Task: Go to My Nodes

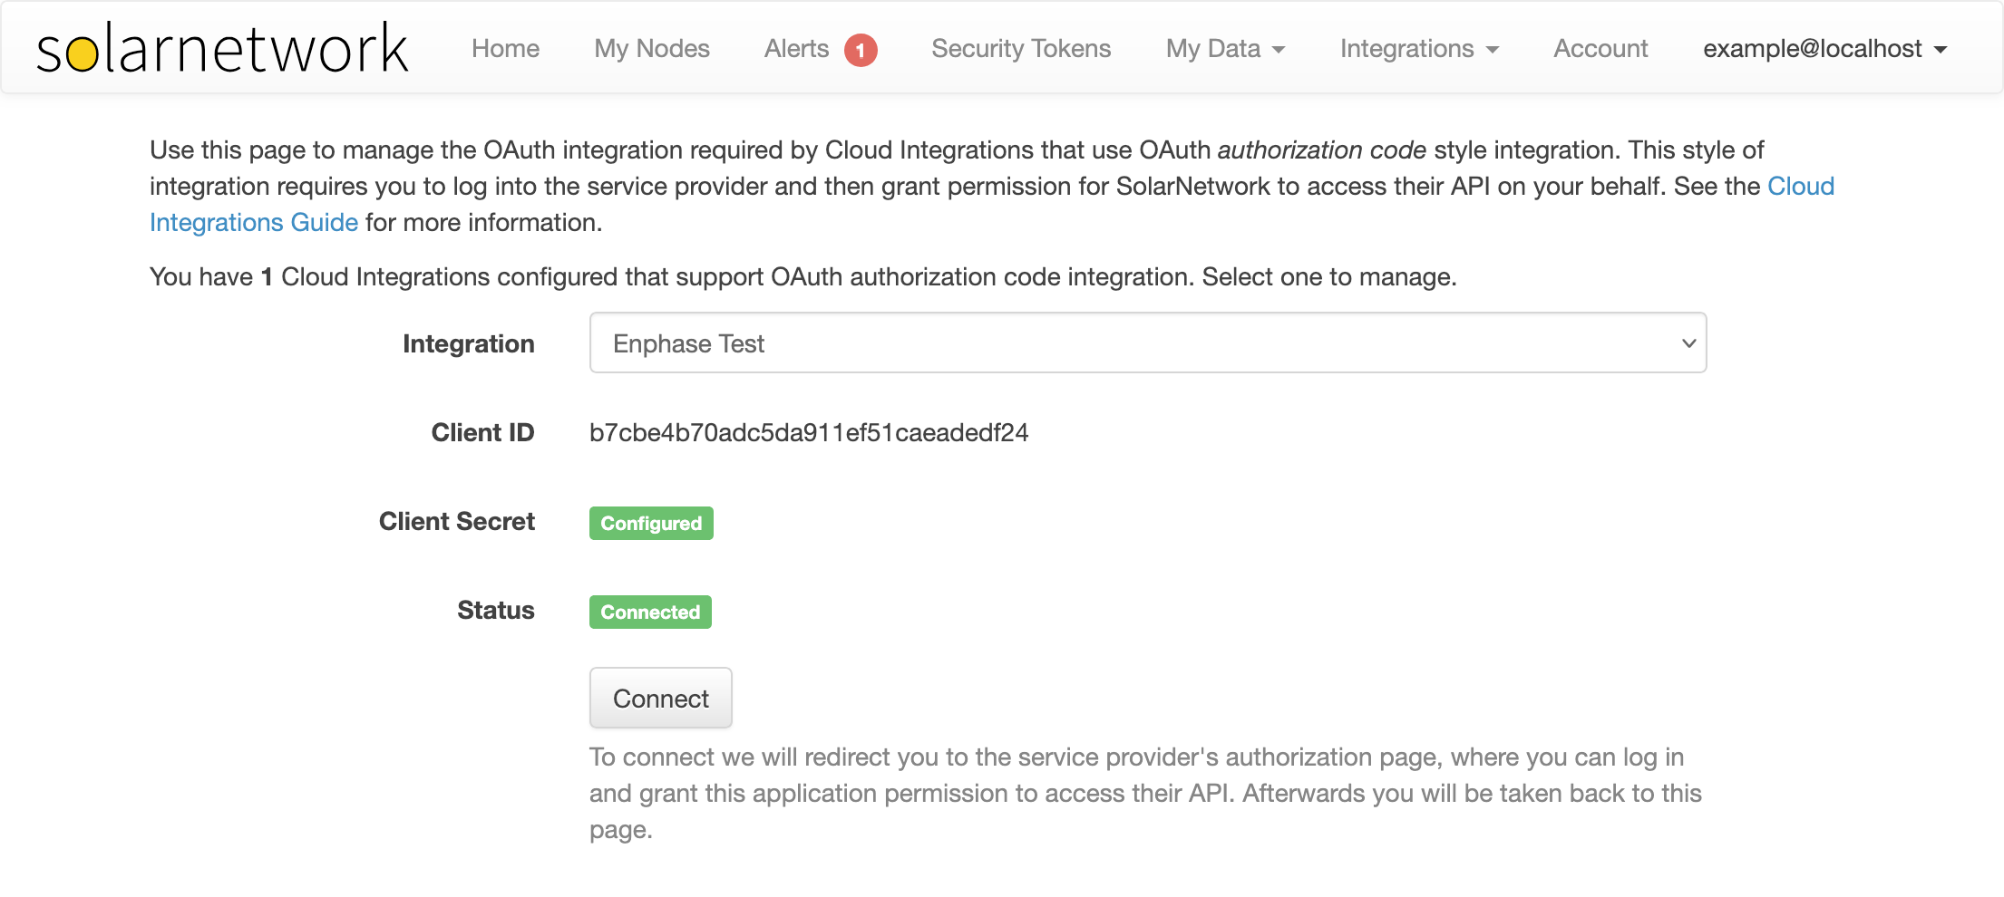Action: coord(652,48)
